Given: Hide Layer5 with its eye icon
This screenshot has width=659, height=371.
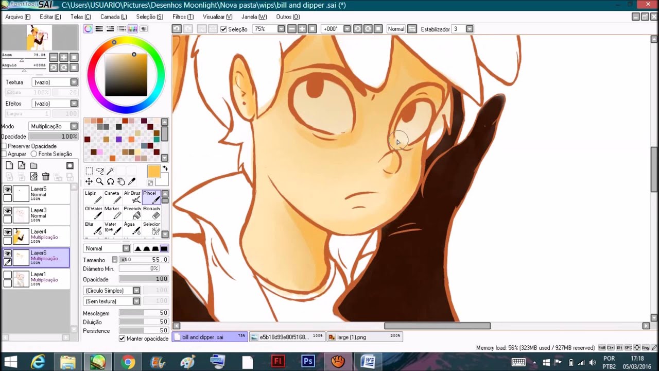Looking at the screenshot, I should point(8,190).
